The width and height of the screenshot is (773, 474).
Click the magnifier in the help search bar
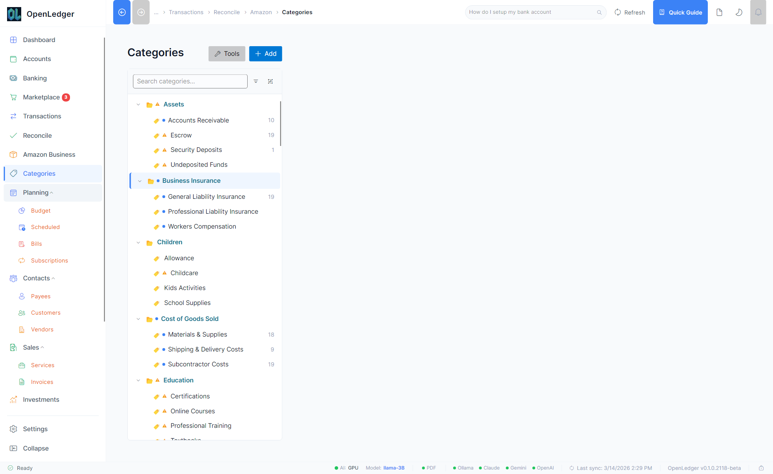(x=599, y=12)
